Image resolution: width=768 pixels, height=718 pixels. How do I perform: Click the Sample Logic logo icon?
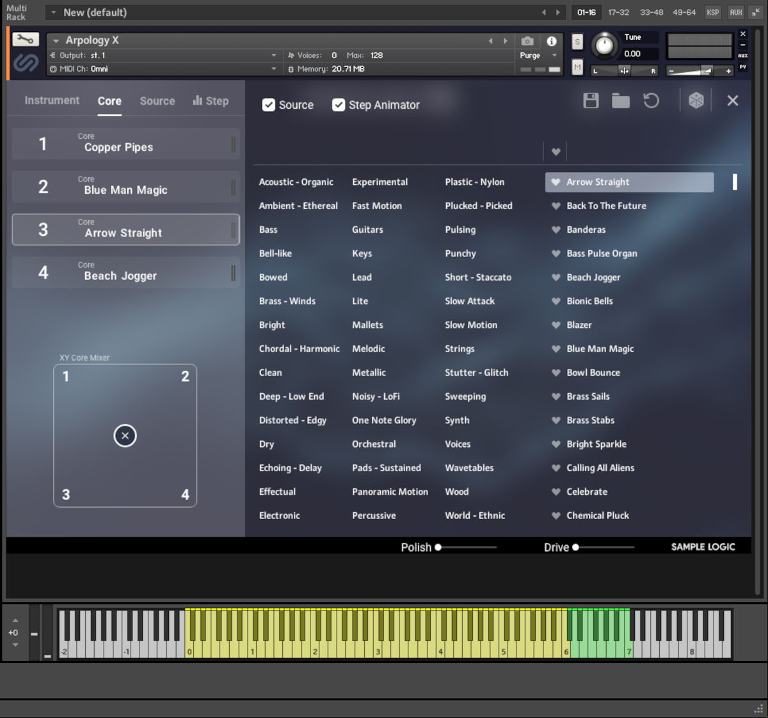click(x=26, y=62)
